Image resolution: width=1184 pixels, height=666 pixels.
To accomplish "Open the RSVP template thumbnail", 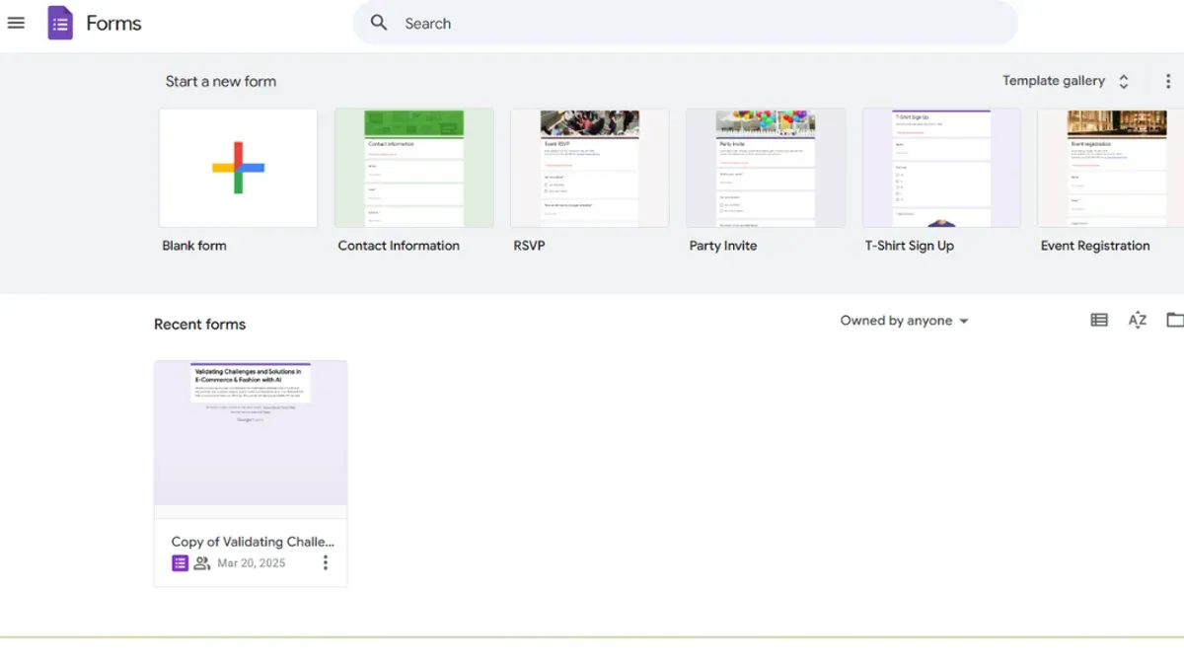I will 589,168.
